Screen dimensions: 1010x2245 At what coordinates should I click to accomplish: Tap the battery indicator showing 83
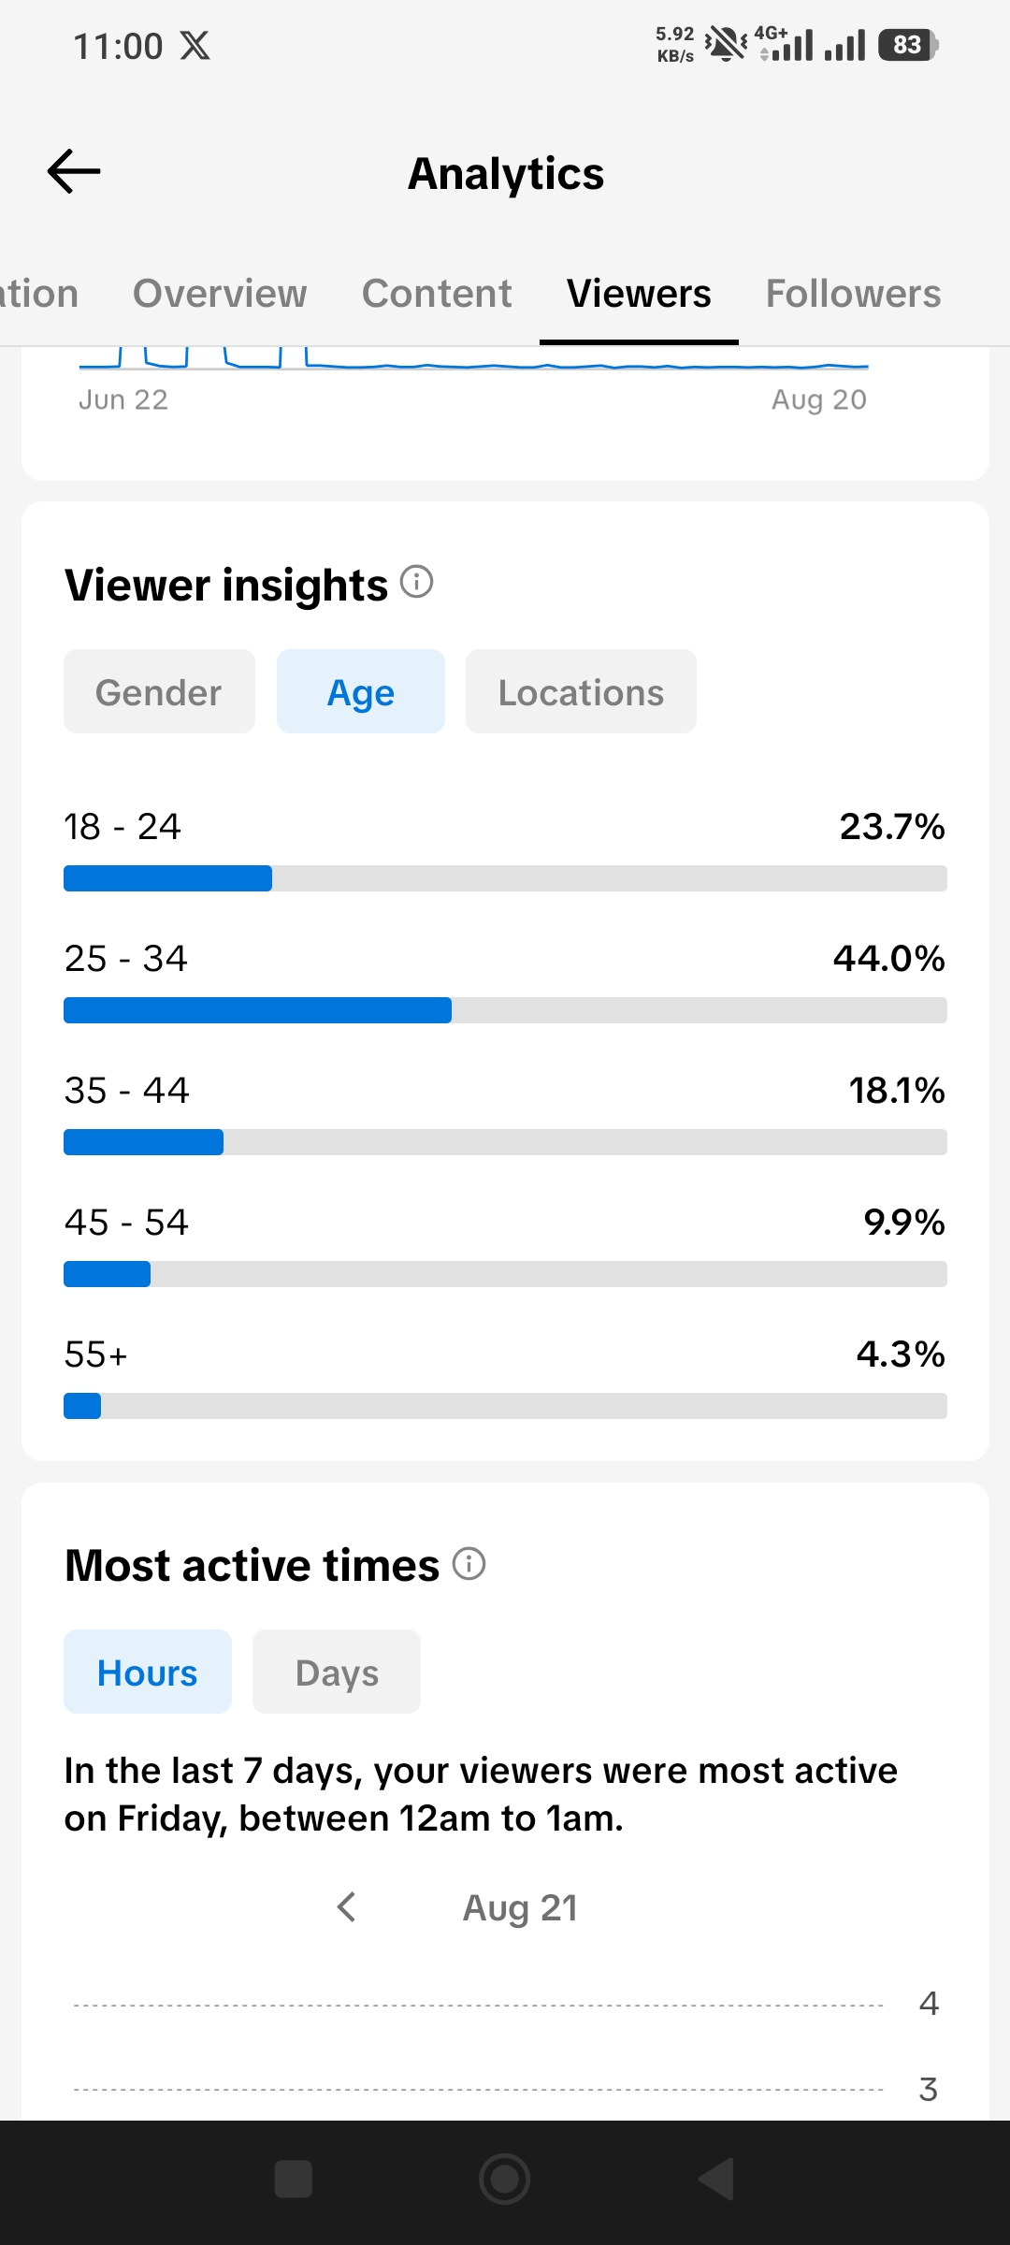907,45
